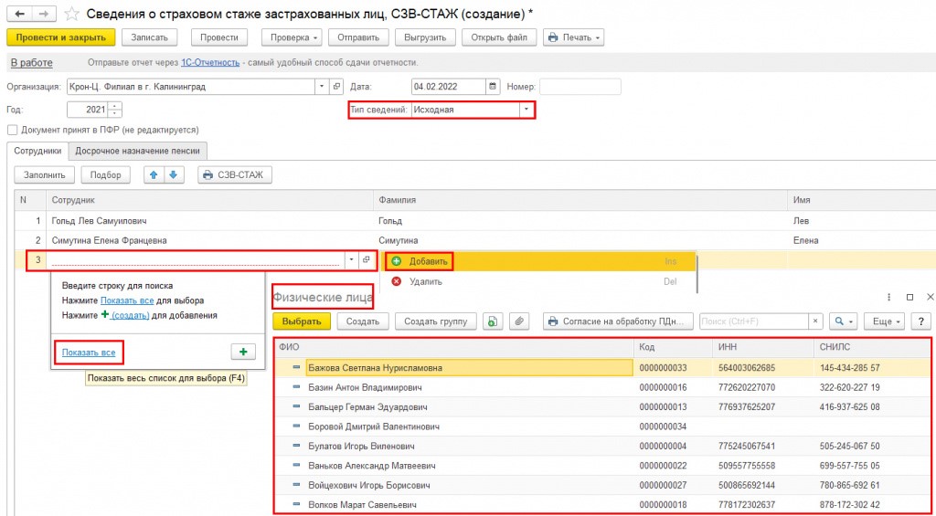This screenshot has width=936, height=516.
Task: Switch to Досрочное назначение пенсии tab
Action: (x=138, y=151)
